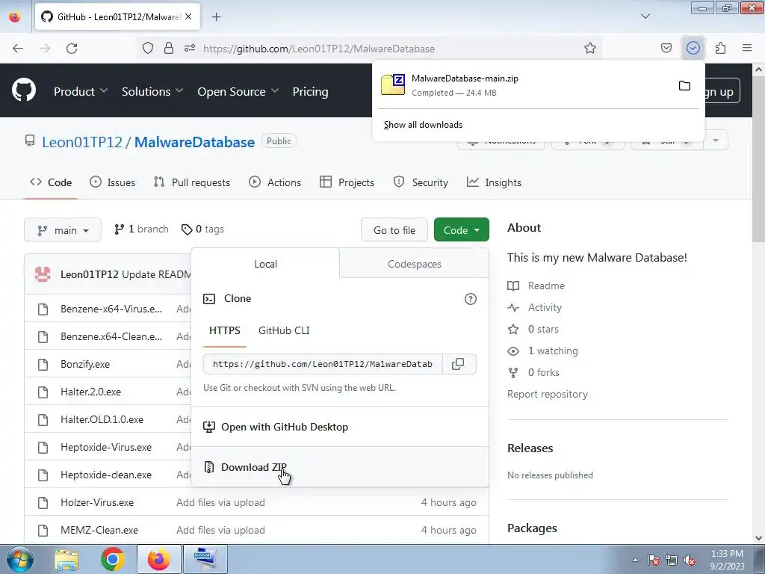Screen dimensions: 765x574
Task: Open the Holzer-Virus.exe file
Action: tap(97, 503)
